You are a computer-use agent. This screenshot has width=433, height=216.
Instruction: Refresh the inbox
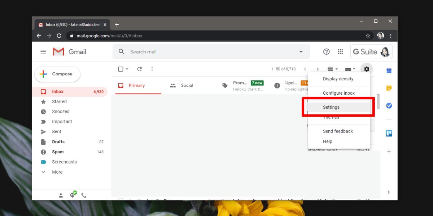pos(140,69)
